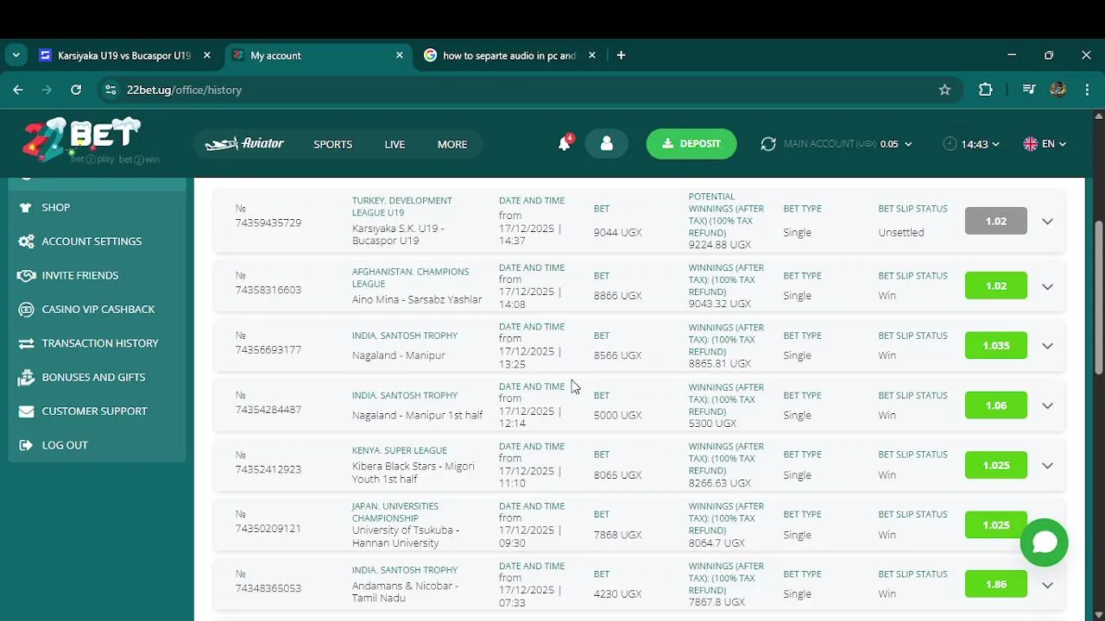Go back to previous page
The width and height of the screenshot is (1105, 621).
pos(18,90)
